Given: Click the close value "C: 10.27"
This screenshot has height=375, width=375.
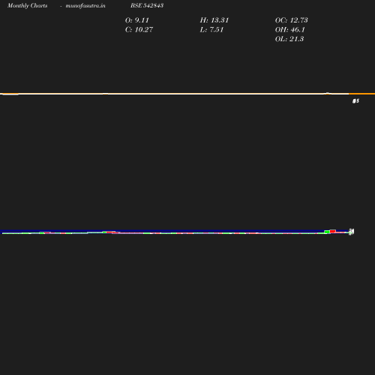Looking at the screenshot, I should [139, 30].
